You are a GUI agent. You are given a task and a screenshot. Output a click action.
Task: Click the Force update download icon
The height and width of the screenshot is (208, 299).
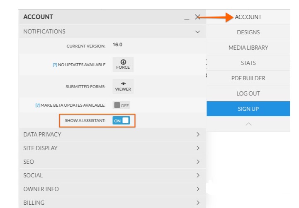pyautogui.click(x=123, y=62)
